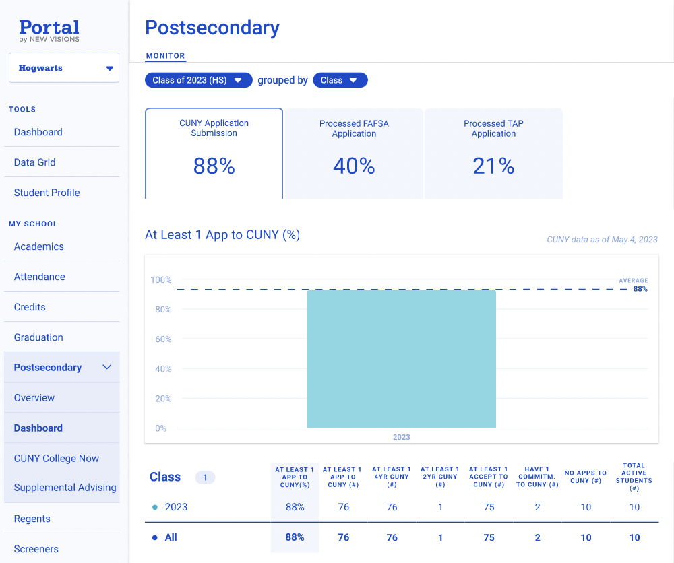Viewport: 674px width, 563px height.
Task: Select the Processed TAP Application card
Action: click(x=493, y=154)
